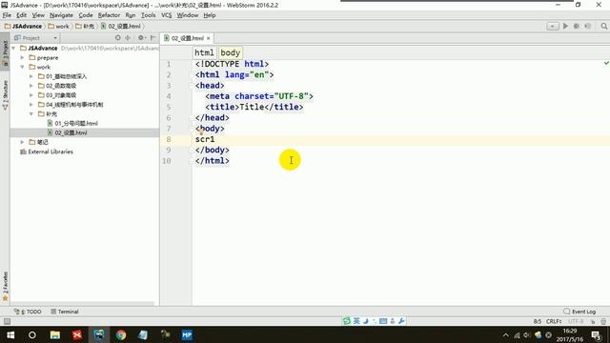Open the Project panel settings gear

pyautogui.click(x=142, y=38)
